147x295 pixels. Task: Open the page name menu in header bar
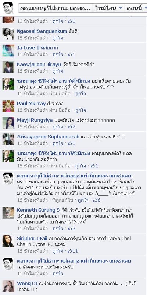(x=55, y=8)
